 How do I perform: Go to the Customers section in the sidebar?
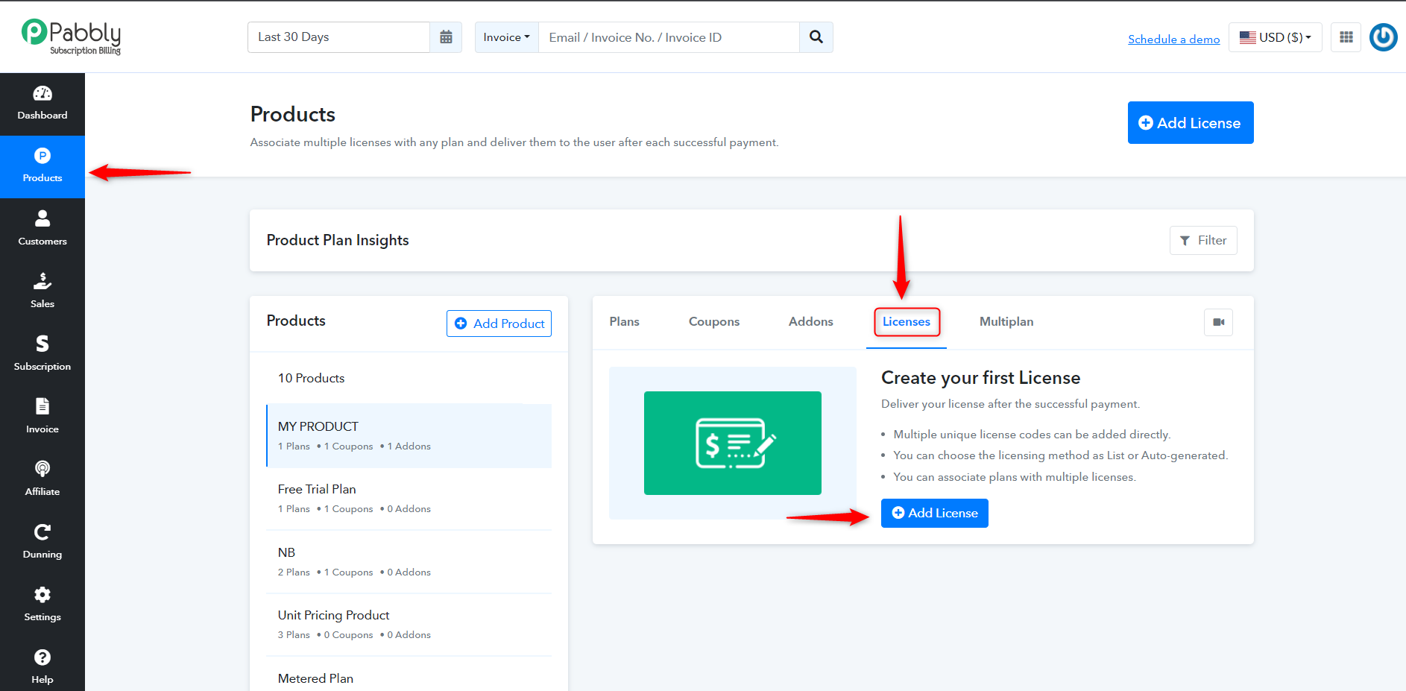[42, 229]
